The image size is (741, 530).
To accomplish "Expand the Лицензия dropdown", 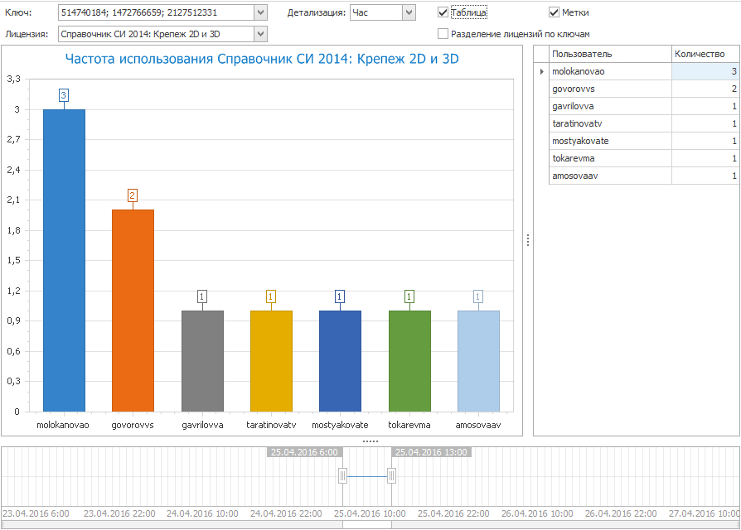I will coord(260,34).
